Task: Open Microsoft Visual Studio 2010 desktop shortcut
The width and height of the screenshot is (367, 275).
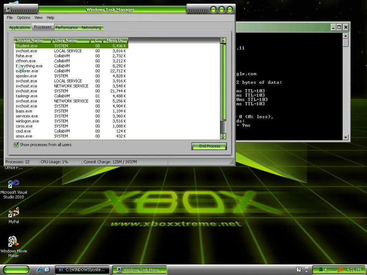Action: (x=14, y=189)
